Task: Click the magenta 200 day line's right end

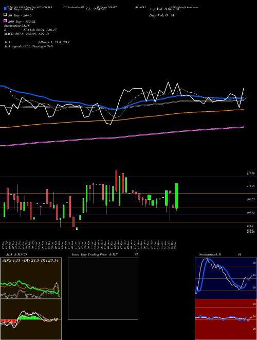Action: (243, 127)
